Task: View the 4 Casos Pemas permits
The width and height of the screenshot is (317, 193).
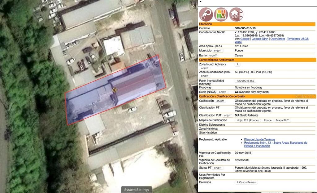Action: pos(246,183)
